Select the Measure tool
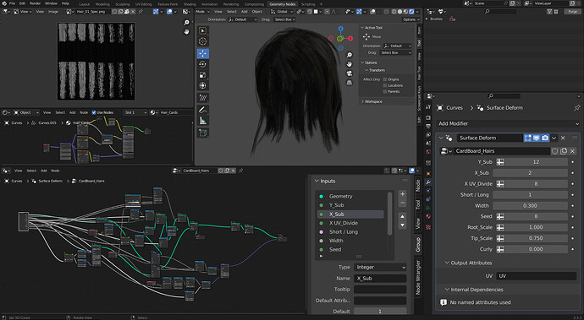The height and width of the screenshot is (320, 584). 202,121
